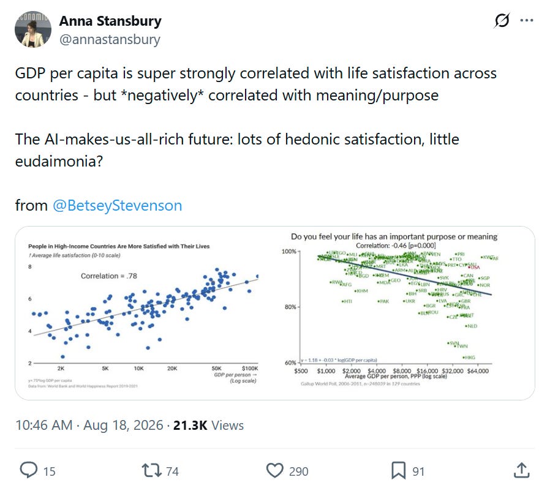Click the reply speech bubble icon
550x488 pixels.
[x=28, y=470]
